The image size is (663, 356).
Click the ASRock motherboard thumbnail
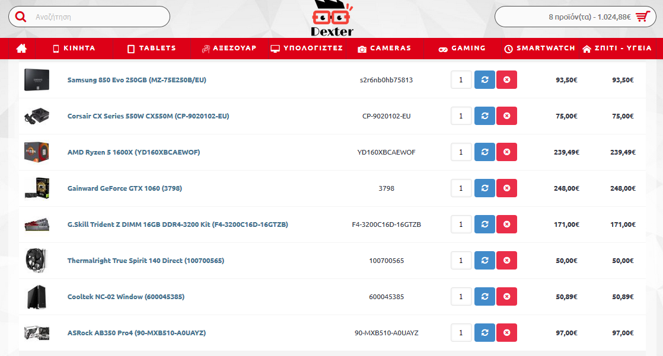pyautogui.click(x=37, y=333)
